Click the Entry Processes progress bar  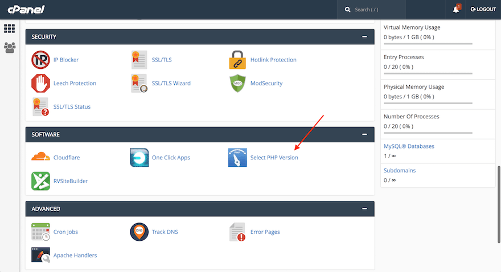[428, 73]
